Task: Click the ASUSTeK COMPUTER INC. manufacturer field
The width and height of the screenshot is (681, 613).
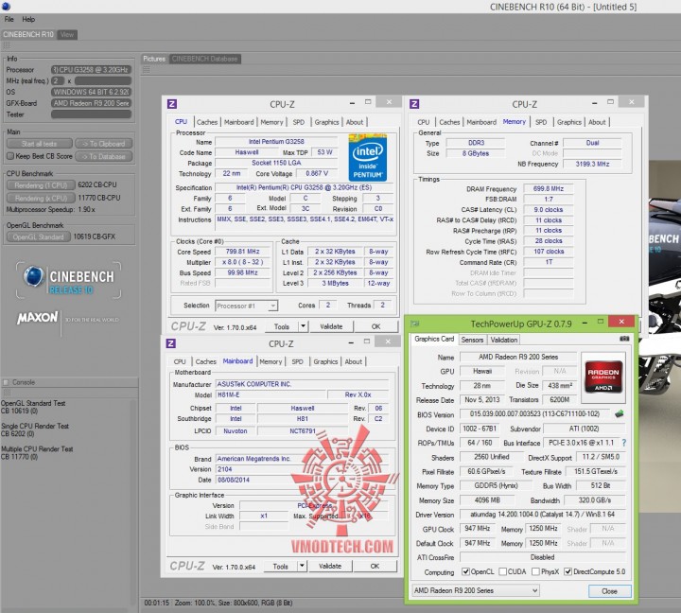Action: [303, 384]
